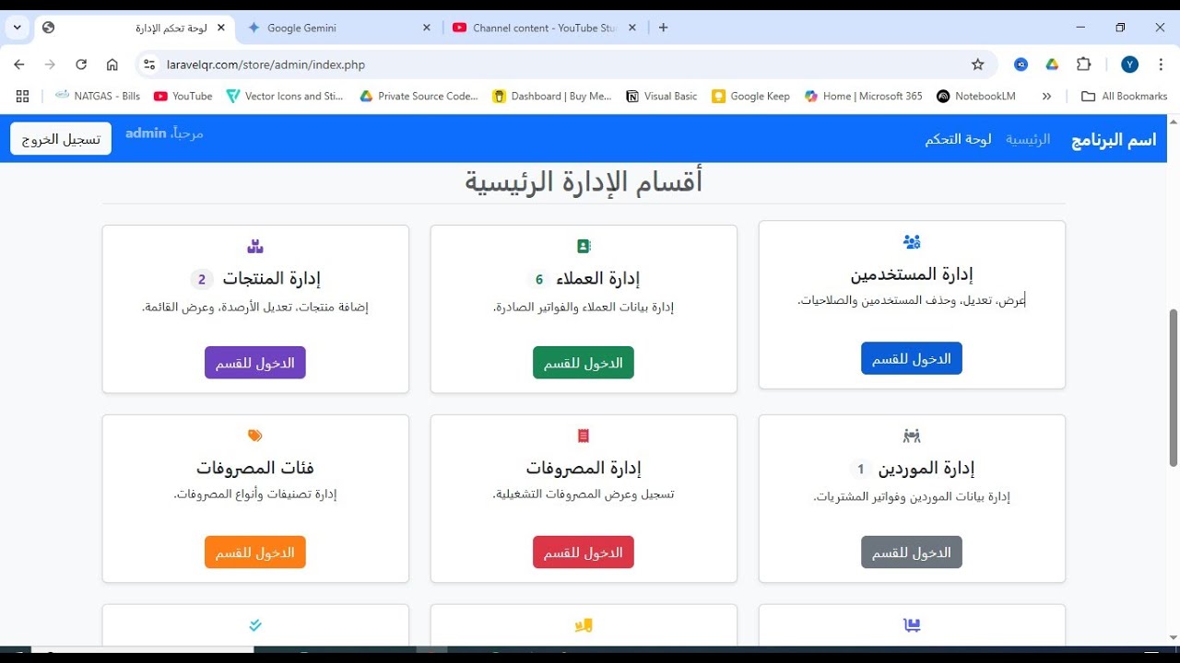This screenshot has height=663, width=1180.
Task: Click the count badge 2 beside إدارة المنتجات
Action: pos(202,279)
